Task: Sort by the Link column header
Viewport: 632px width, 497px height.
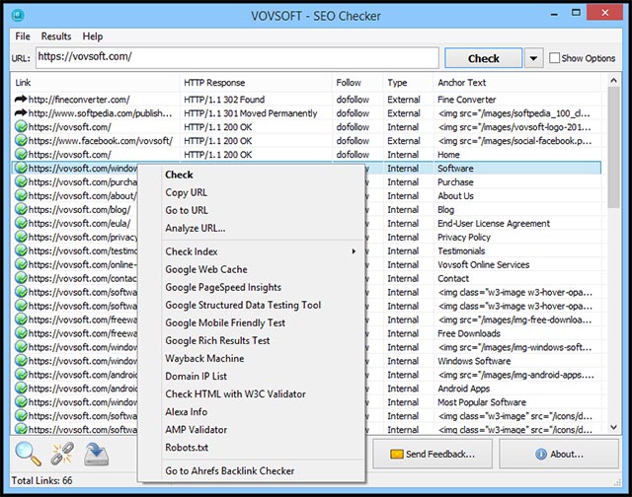Action: coord(95,83)
